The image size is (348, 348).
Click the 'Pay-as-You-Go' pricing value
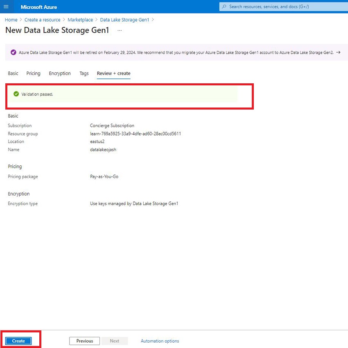pos(104,177)
